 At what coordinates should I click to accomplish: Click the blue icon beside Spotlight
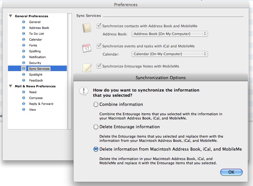tap(24, 74)
